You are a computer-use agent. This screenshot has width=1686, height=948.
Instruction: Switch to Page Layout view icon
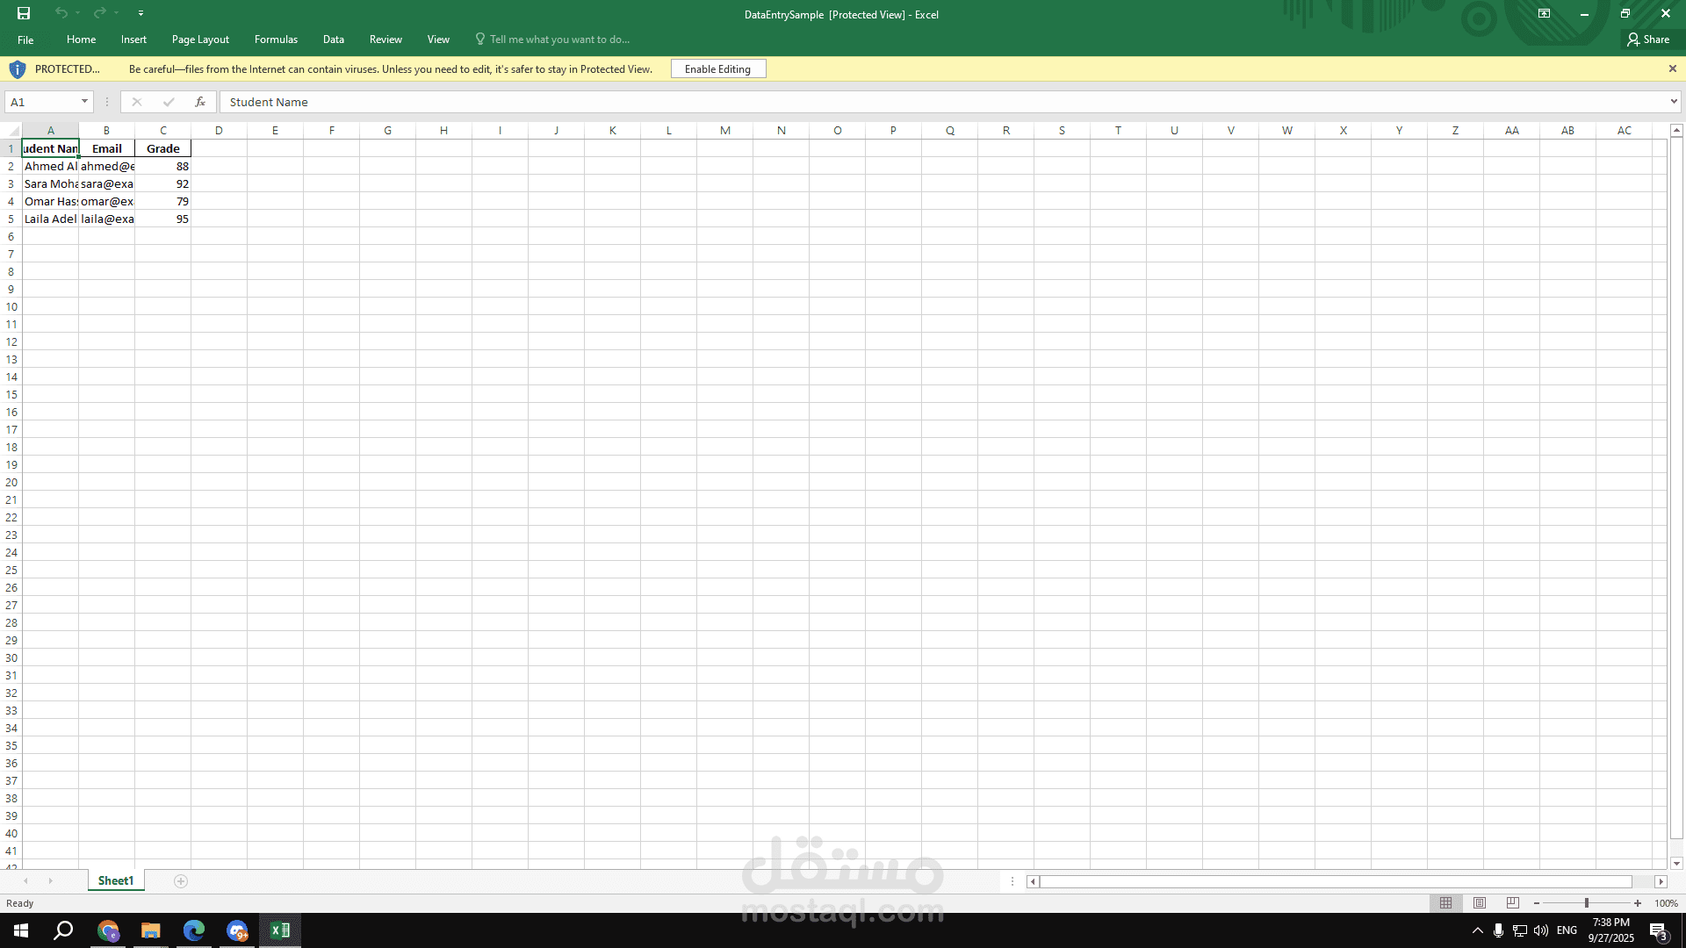point(1480,903)
